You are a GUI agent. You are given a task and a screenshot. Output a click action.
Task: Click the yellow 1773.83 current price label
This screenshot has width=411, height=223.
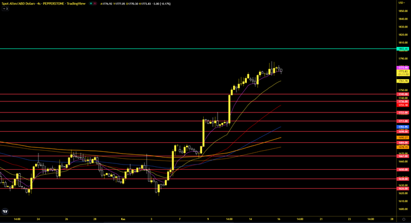tap(403, 72)
